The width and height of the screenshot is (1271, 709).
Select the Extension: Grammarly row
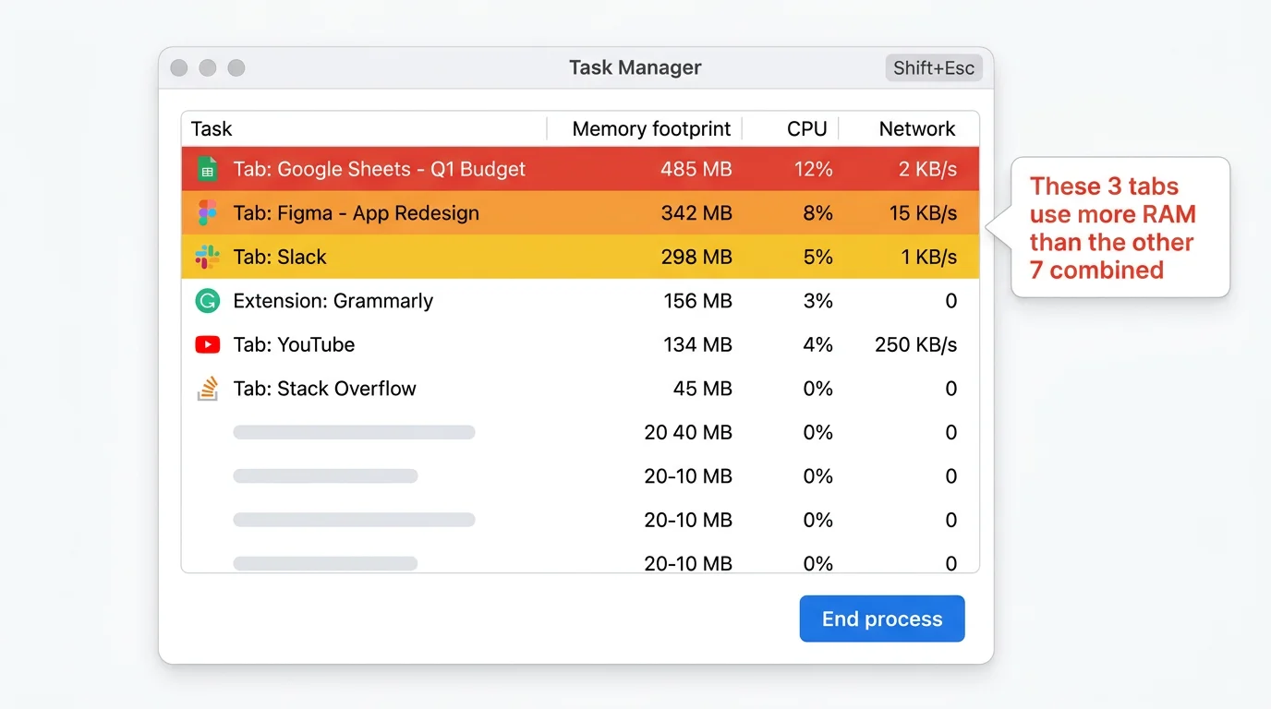(462, 301)
